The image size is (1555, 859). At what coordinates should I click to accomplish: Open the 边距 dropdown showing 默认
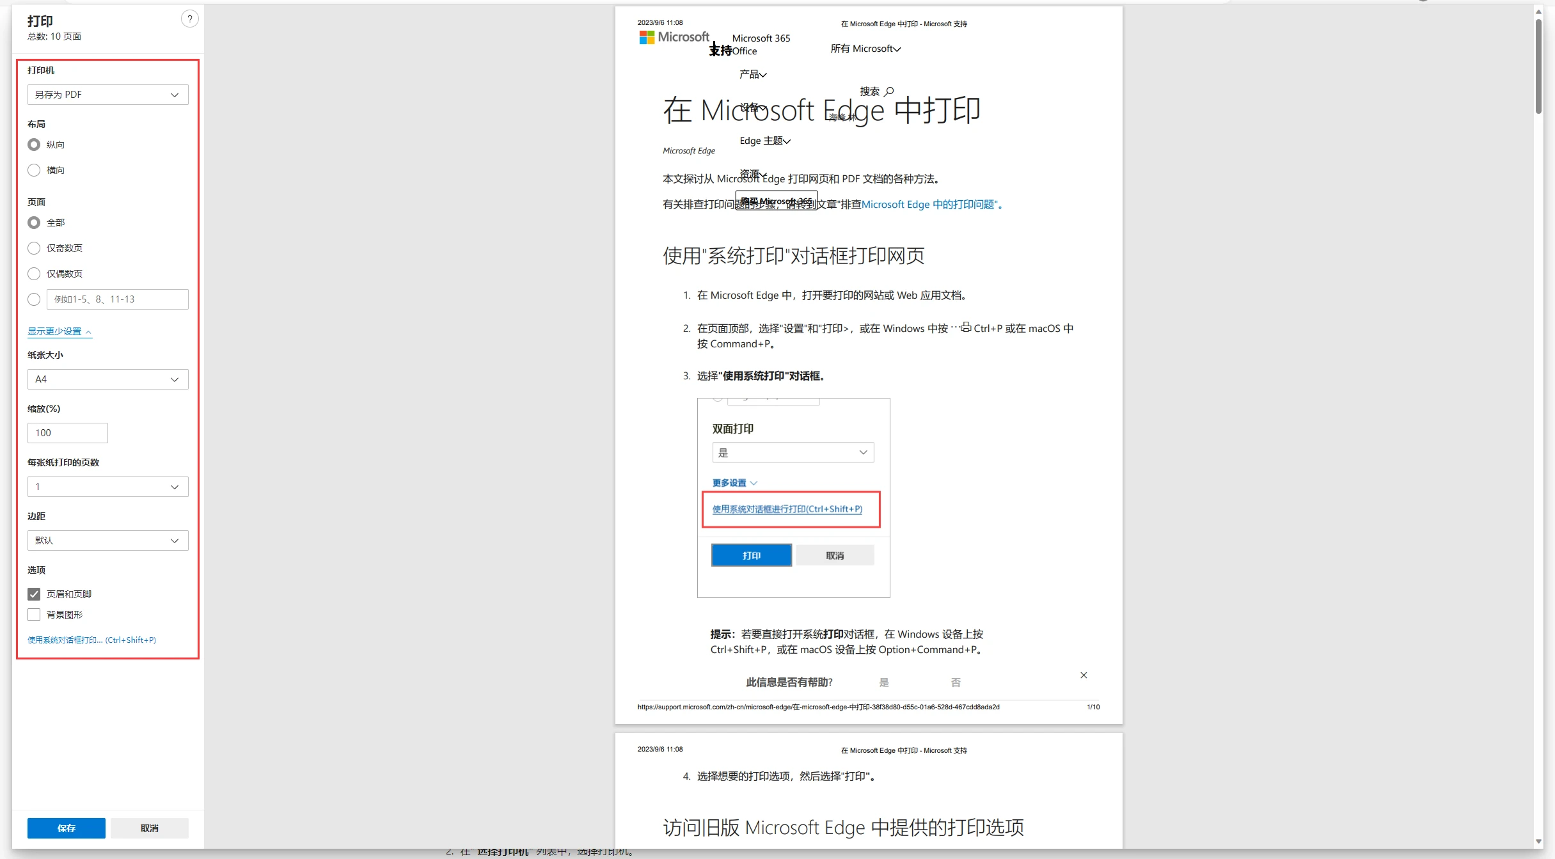pyautogui.click(x=107, y=540)
